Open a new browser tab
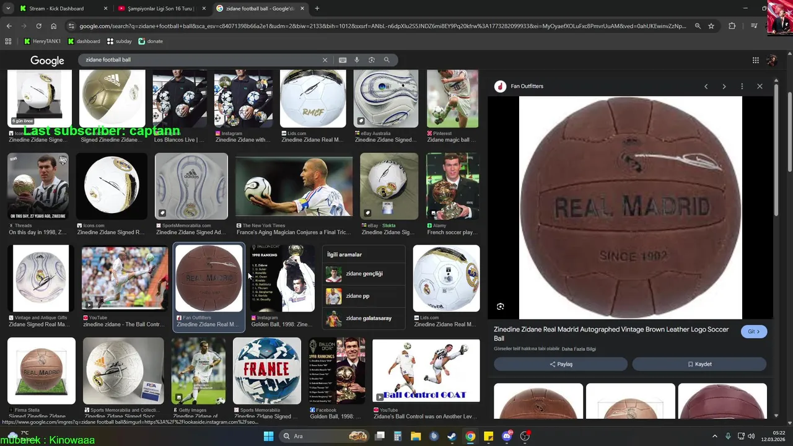 click(x=317, y=9)
